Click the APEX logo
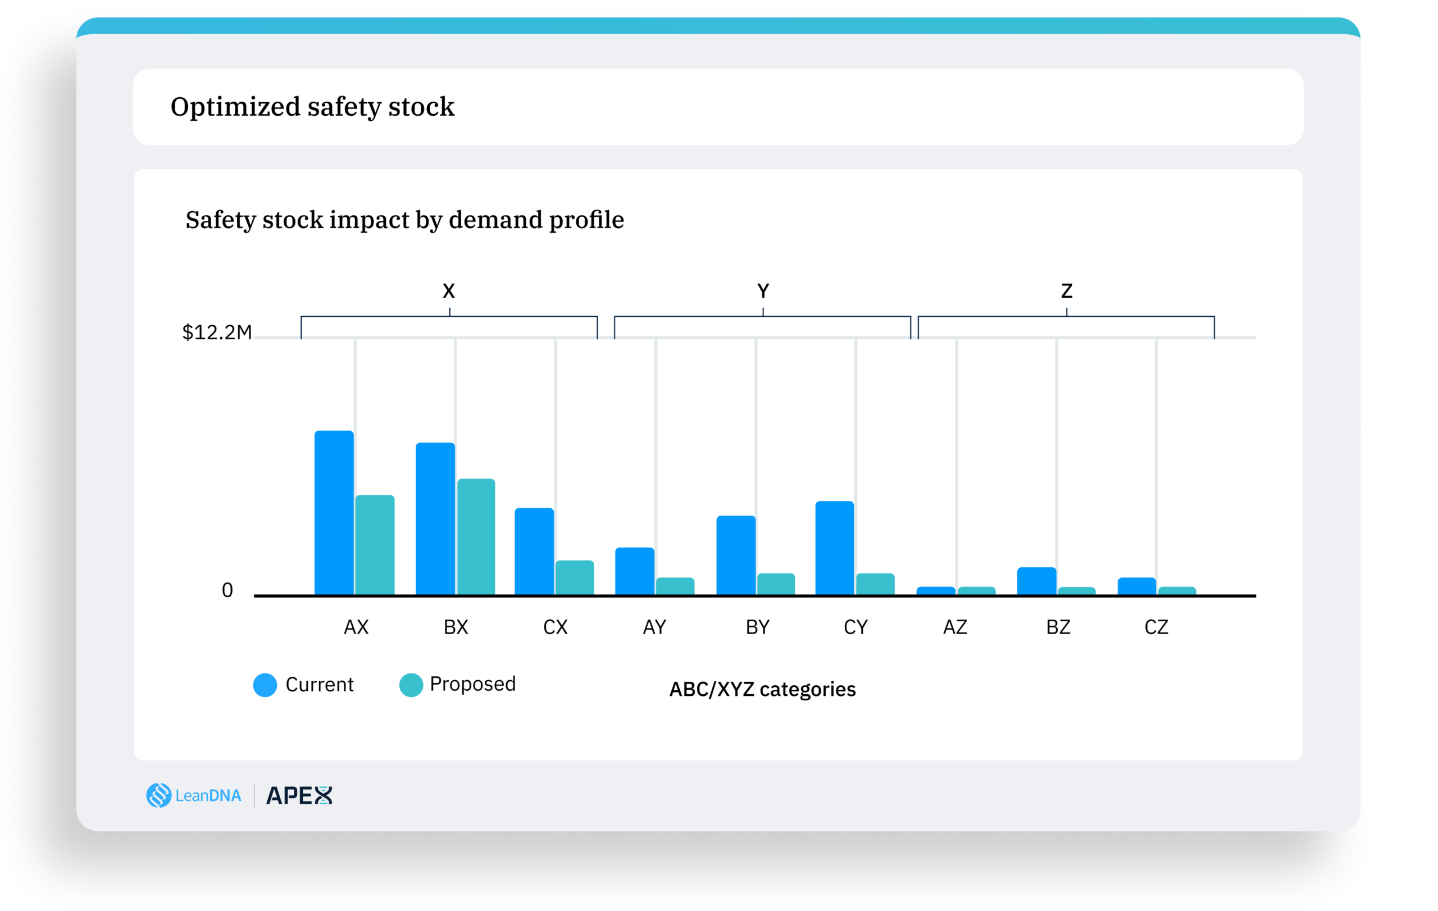The height and width of the screenshot is (911, 1438). click(299, 795)
